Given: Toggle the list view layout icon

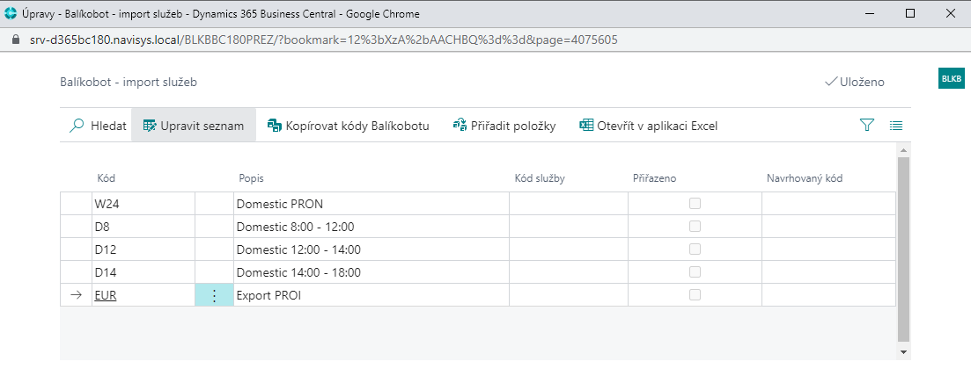Looking at the screenshot, I should point(896,126).
